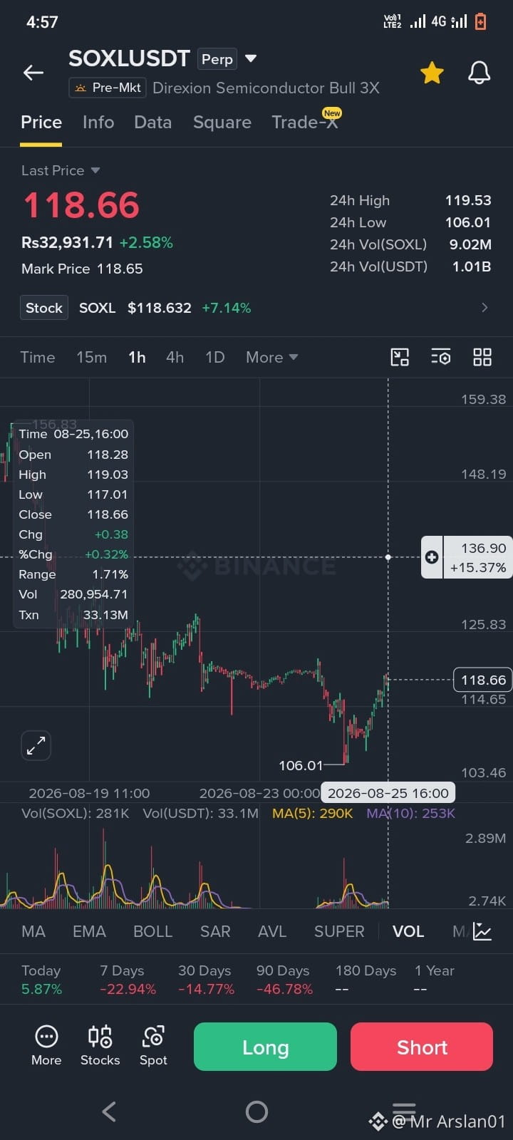Tap the Rs32,931.71 converted price

67,242
